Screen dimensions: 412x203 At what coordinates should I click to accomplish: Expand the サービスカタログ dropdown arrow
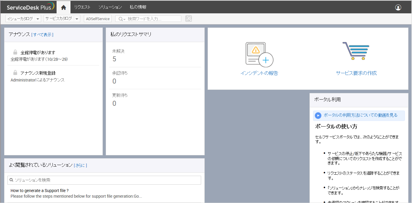coord(77,19)
